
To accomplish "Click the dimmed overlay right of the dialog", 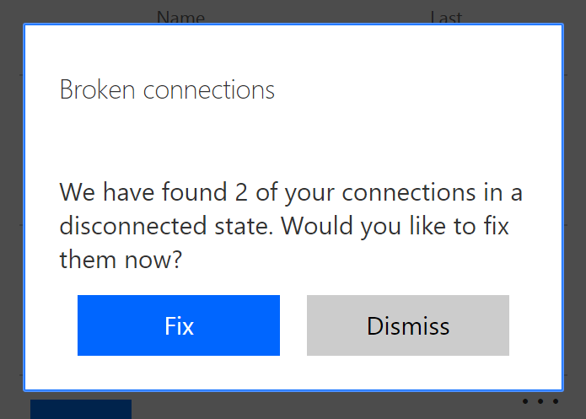I will (574, 211).
